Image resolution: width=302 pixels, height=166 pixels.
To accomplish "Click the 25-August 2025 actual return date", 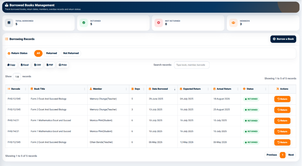I will (x=221, y=109).
